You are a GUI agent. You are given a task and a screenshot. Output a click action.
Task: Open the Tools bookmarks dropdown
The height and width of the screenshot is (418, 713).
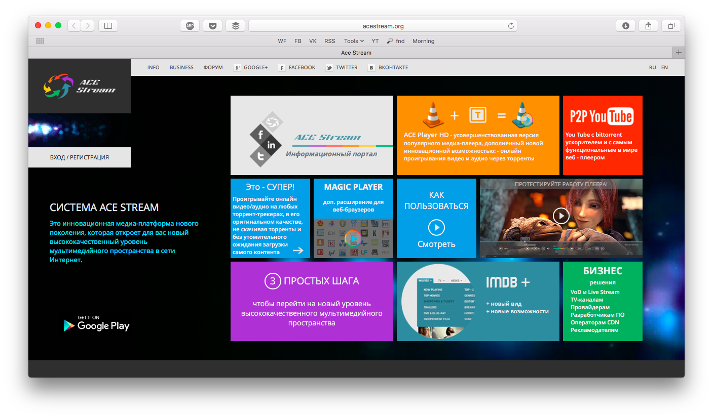354,41
